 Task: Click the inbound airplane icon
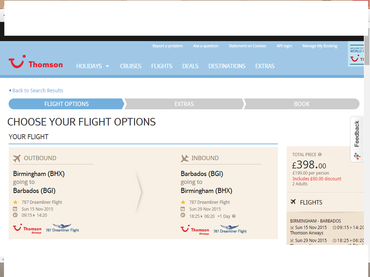[185, 158]
